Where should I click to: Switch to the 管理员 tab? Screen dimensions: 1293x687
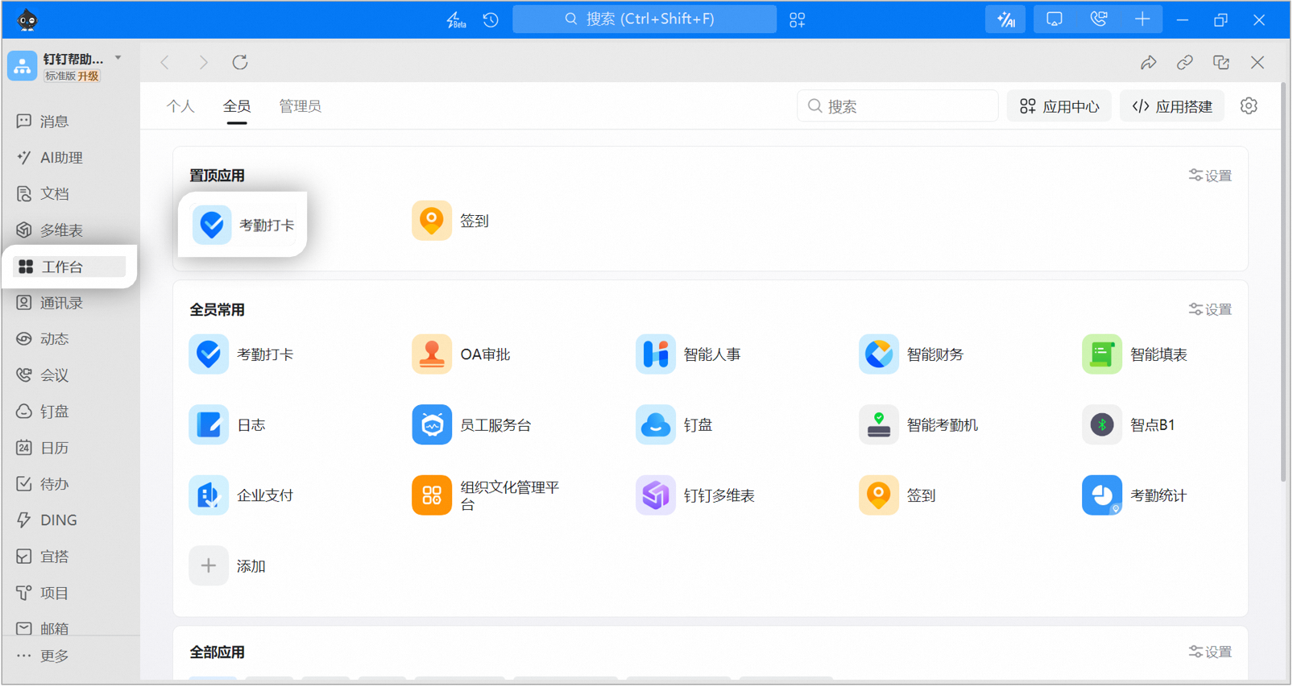coord(300,106)
